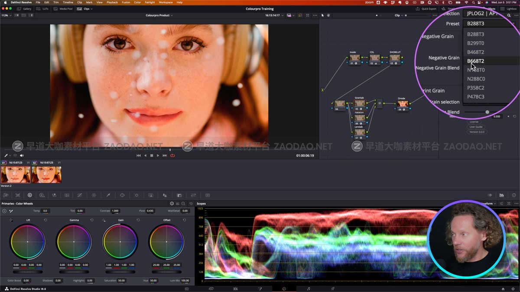Toggle the Gallery panel
Screen dimensions: 520x292
click(24, 9)
